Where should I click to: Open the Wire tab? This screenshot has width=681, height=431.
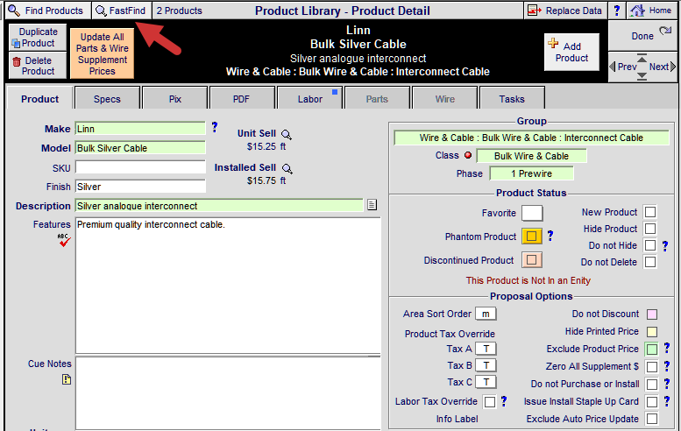click(444, 99)
